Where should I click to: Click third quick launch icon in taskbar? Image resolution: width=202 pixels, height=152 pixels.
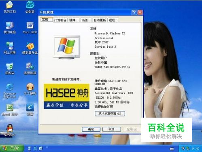[41, 148]
